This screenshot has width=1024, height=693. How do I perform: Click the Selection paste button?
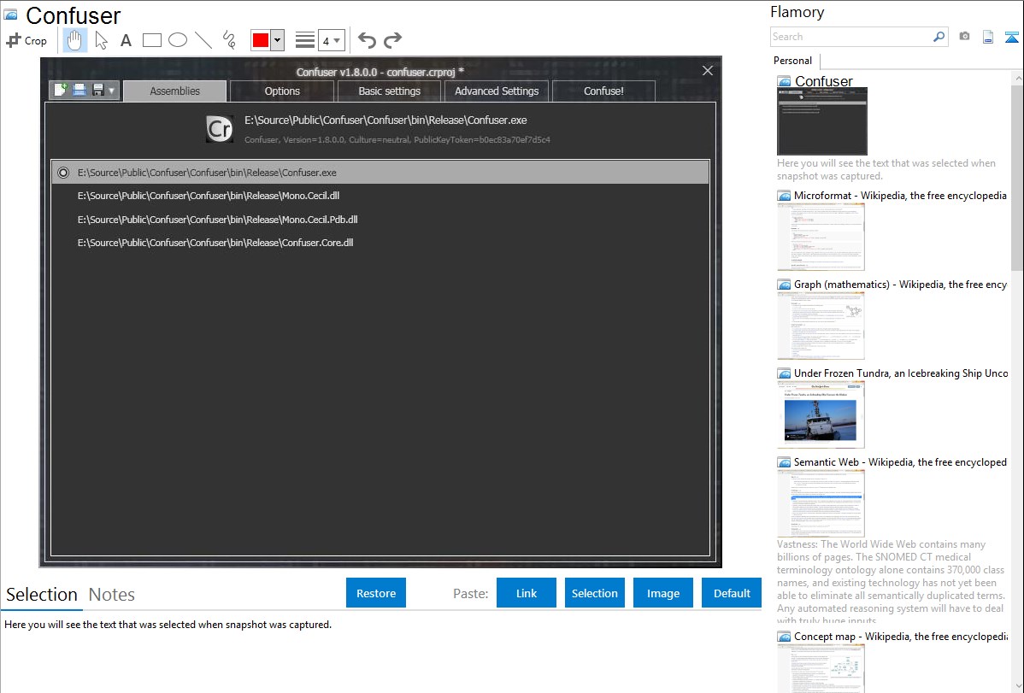pyautogui.click(x=594, y=593)
